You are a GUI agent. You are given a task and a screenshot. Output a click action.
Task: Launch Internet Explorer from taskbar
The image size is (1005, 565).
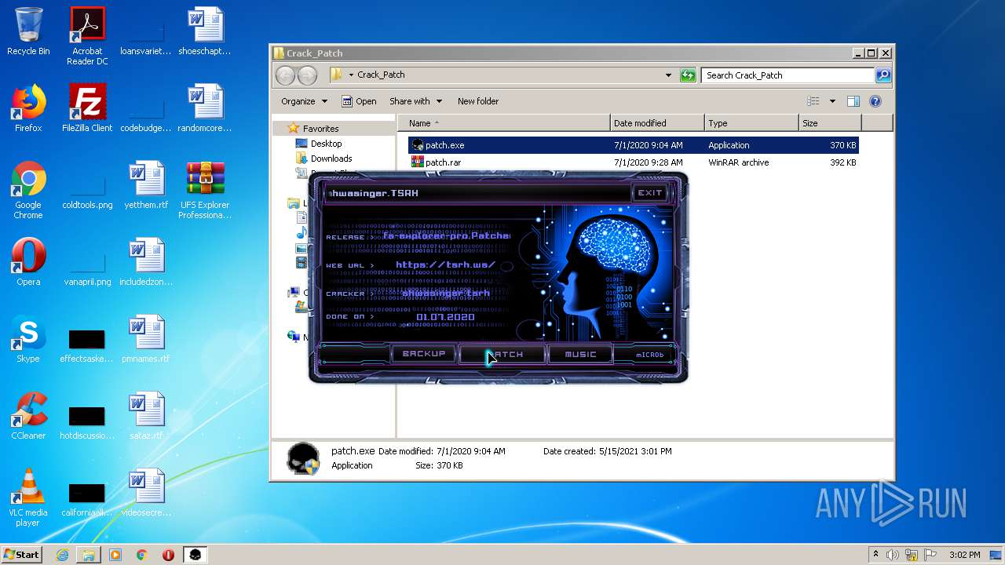(x=62, y=555)
